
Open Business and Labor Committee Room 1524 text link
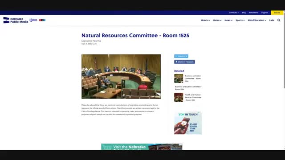(188, 88)
